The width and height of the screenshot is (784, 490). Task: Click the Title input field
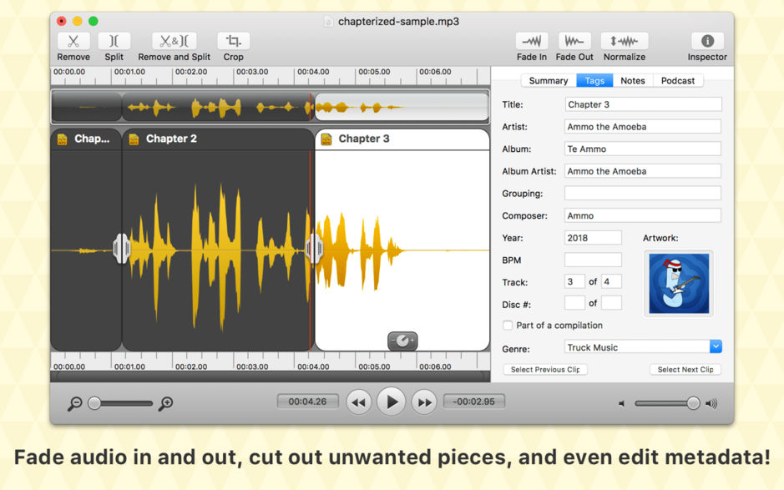click(643, 104)
